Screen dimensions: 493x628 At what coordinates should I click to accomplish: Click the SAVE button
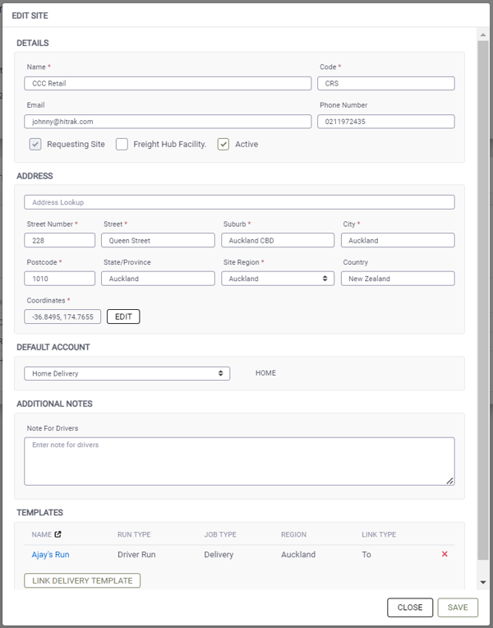pyautogui.click(x=458, y=607)
